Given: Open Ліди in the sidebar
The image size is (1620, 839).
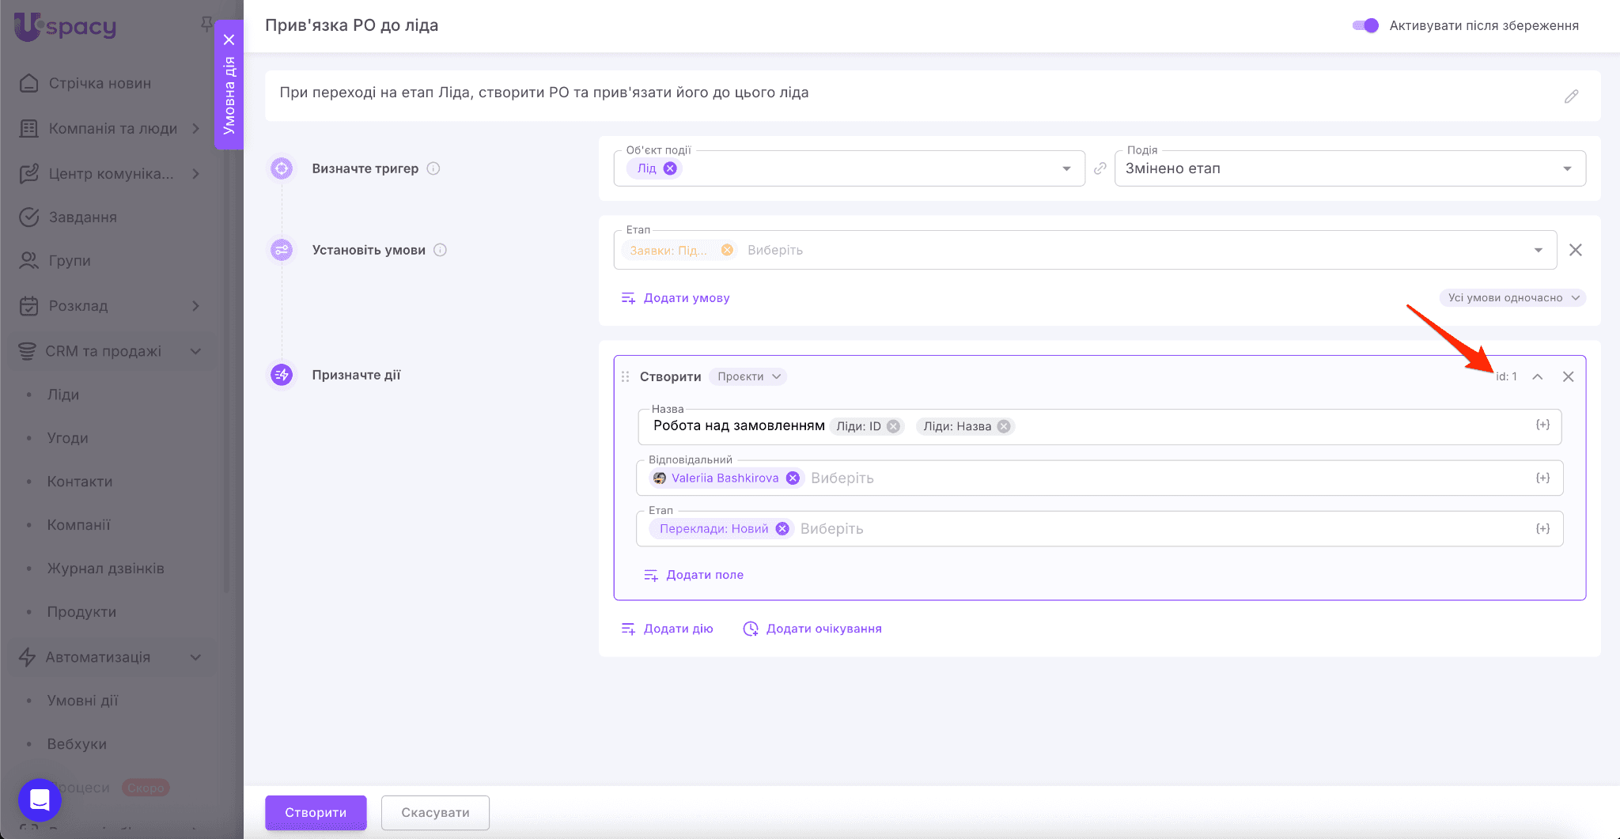Looking at the screenshot, I should [x=63, y=395].
